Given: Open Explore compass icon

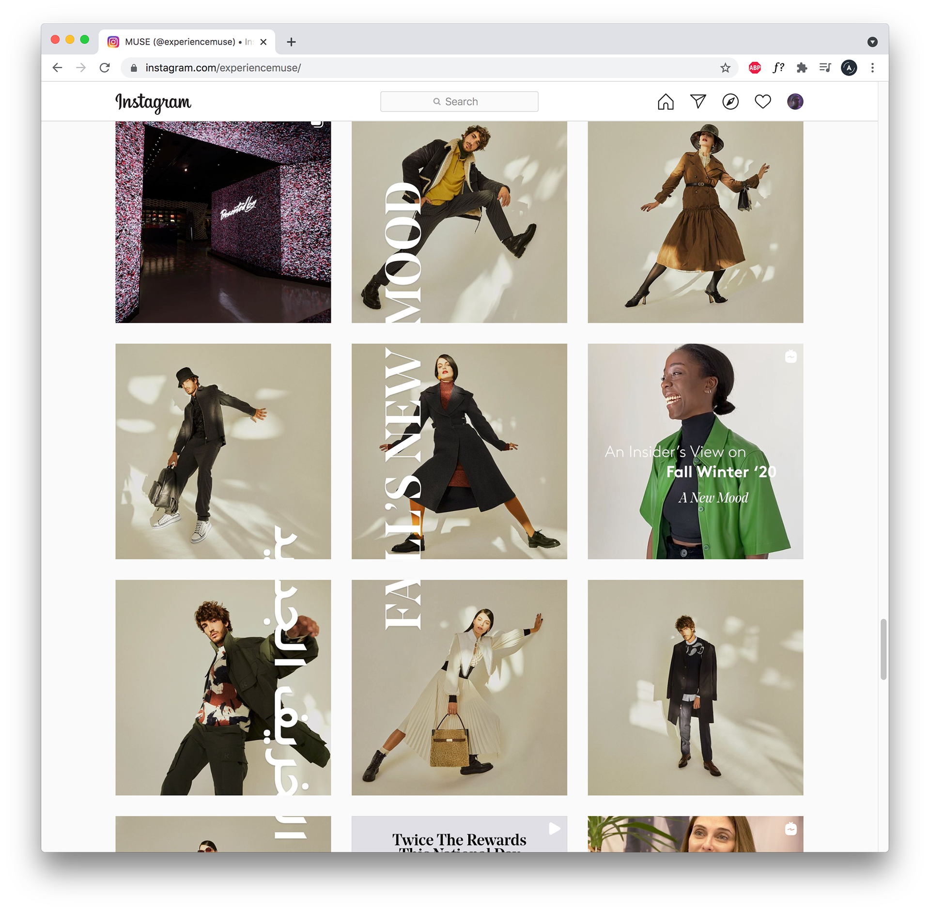Looking at the screenshot, I should pyautogui.click(x=730, y=102).
